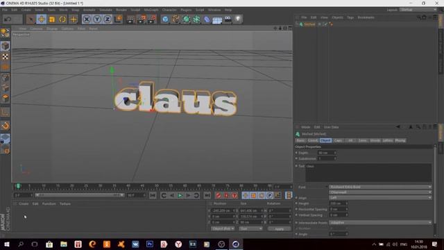Click Render to Picture Viewer icon
This screenshot has height=250, width=444.
(141, 19)
